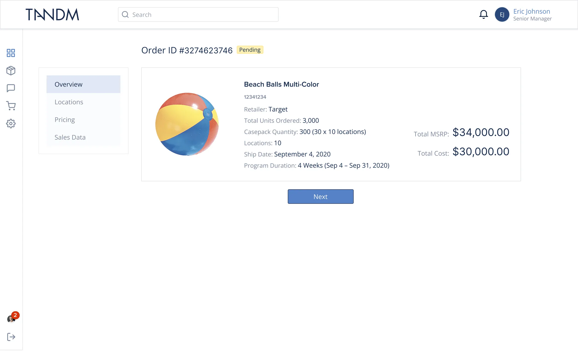Viewport: 578px width, 361px height.
Task: Click the Beach Balls Multi-Color title
Action: click(x=281, y=84)
